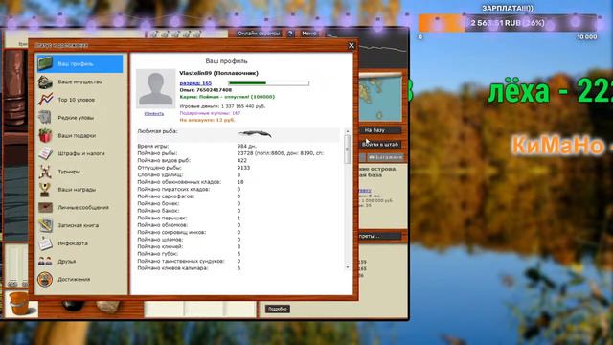Click the stats list scrollbar down arrow

coord(348,267)
